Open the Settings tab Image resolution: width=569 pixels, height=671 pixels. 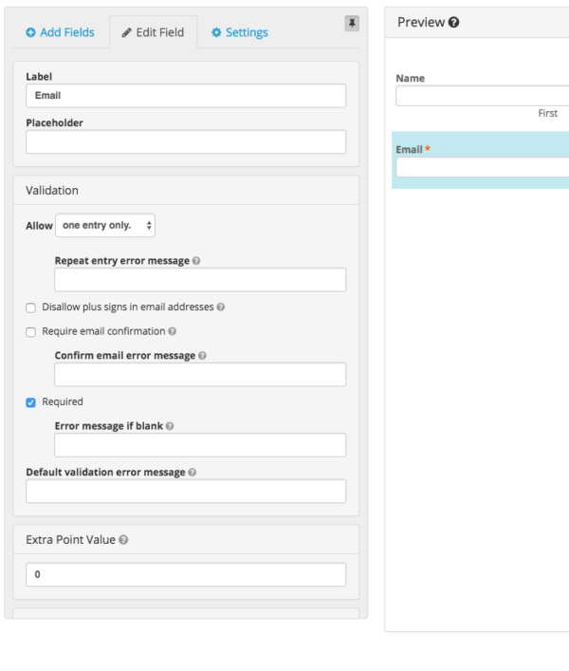(239, 32)
